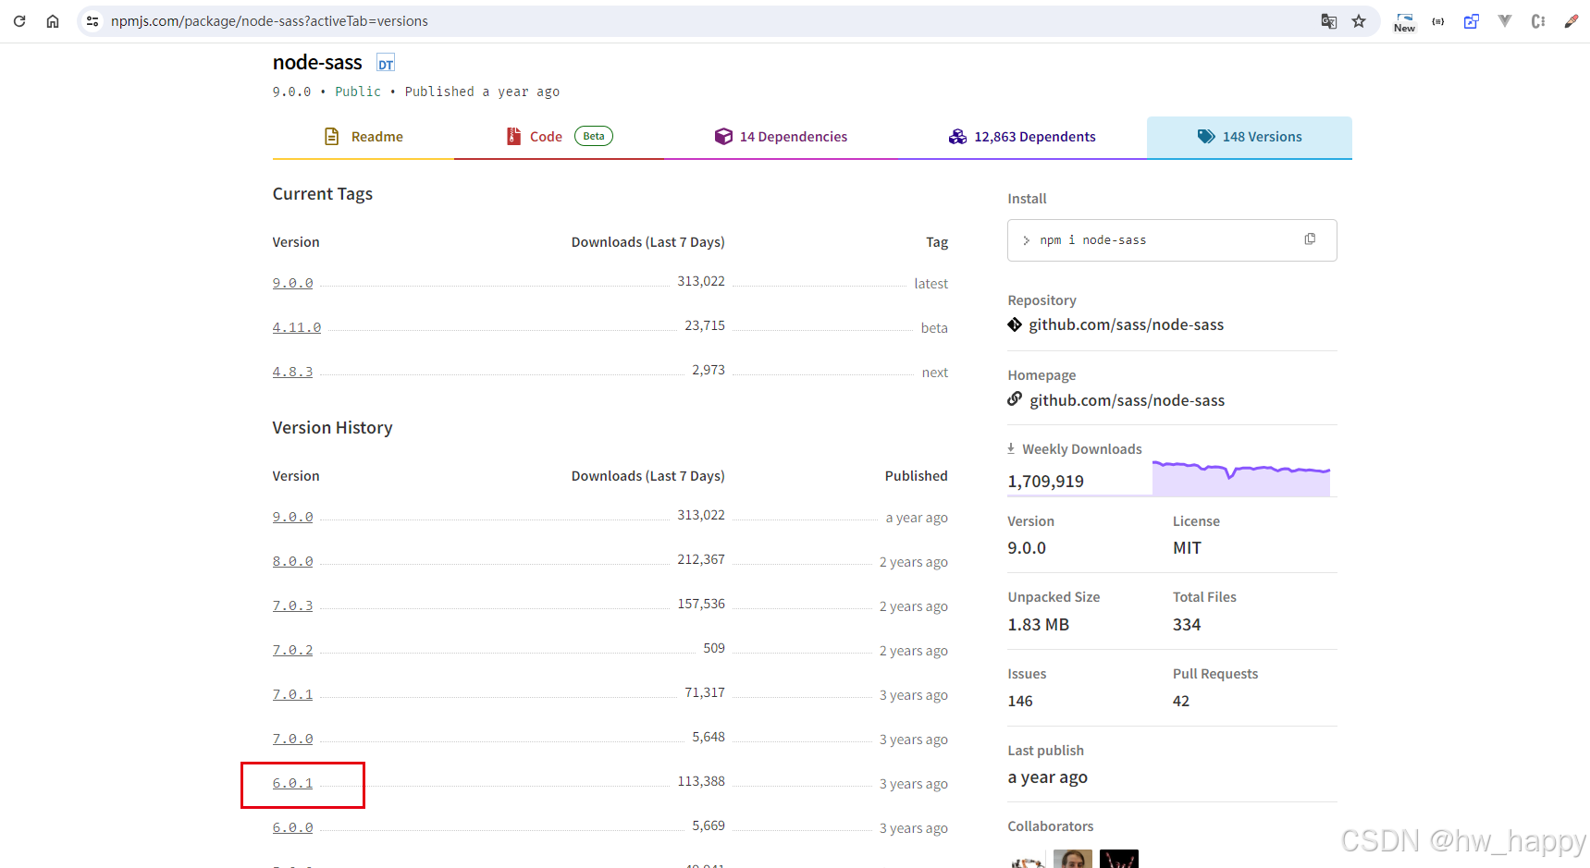Click the Beta badge next to Code
1590x868 pixels.
pyautogui.click(x=594, y=136)
